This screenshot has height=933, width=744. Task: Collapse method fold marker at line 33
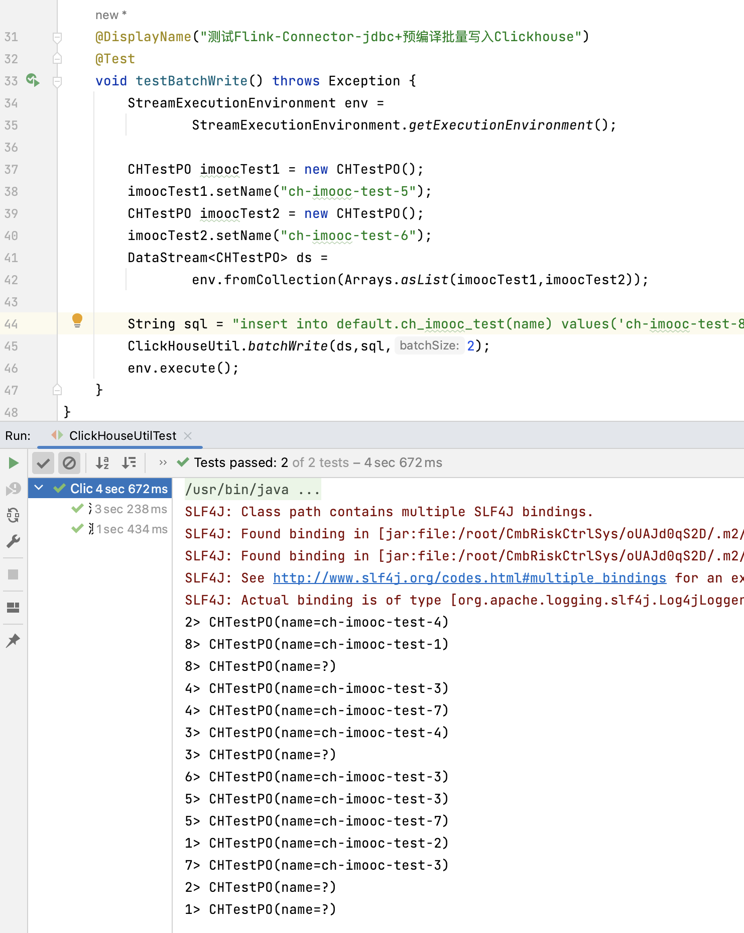[x=57, y=81]
